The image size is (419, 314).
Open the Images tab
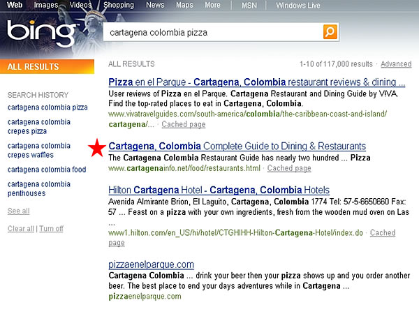coord(47,5)
